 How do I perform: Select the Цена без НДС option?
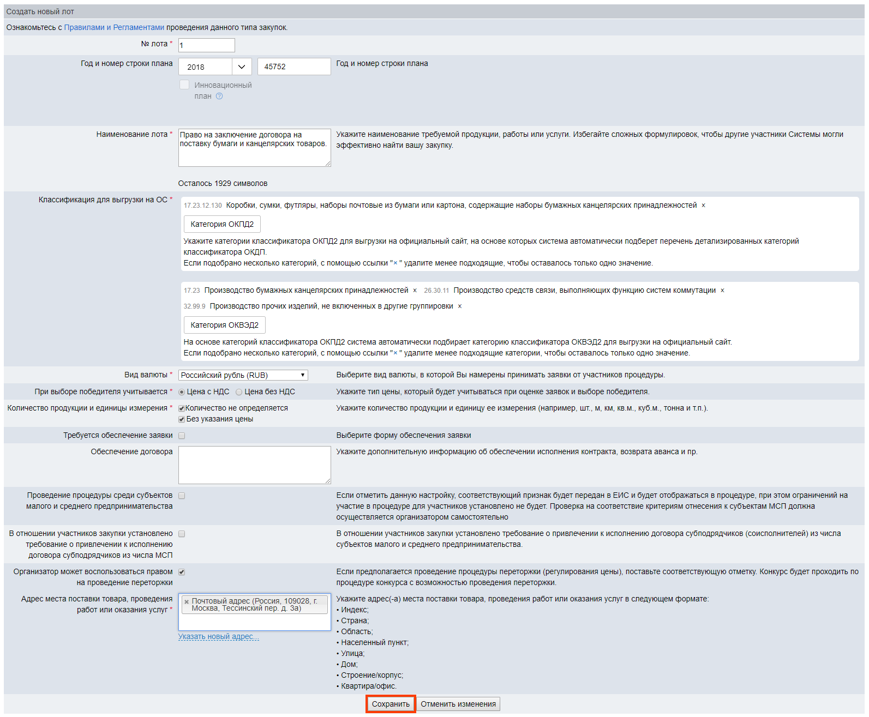click(x=239, y=392)
